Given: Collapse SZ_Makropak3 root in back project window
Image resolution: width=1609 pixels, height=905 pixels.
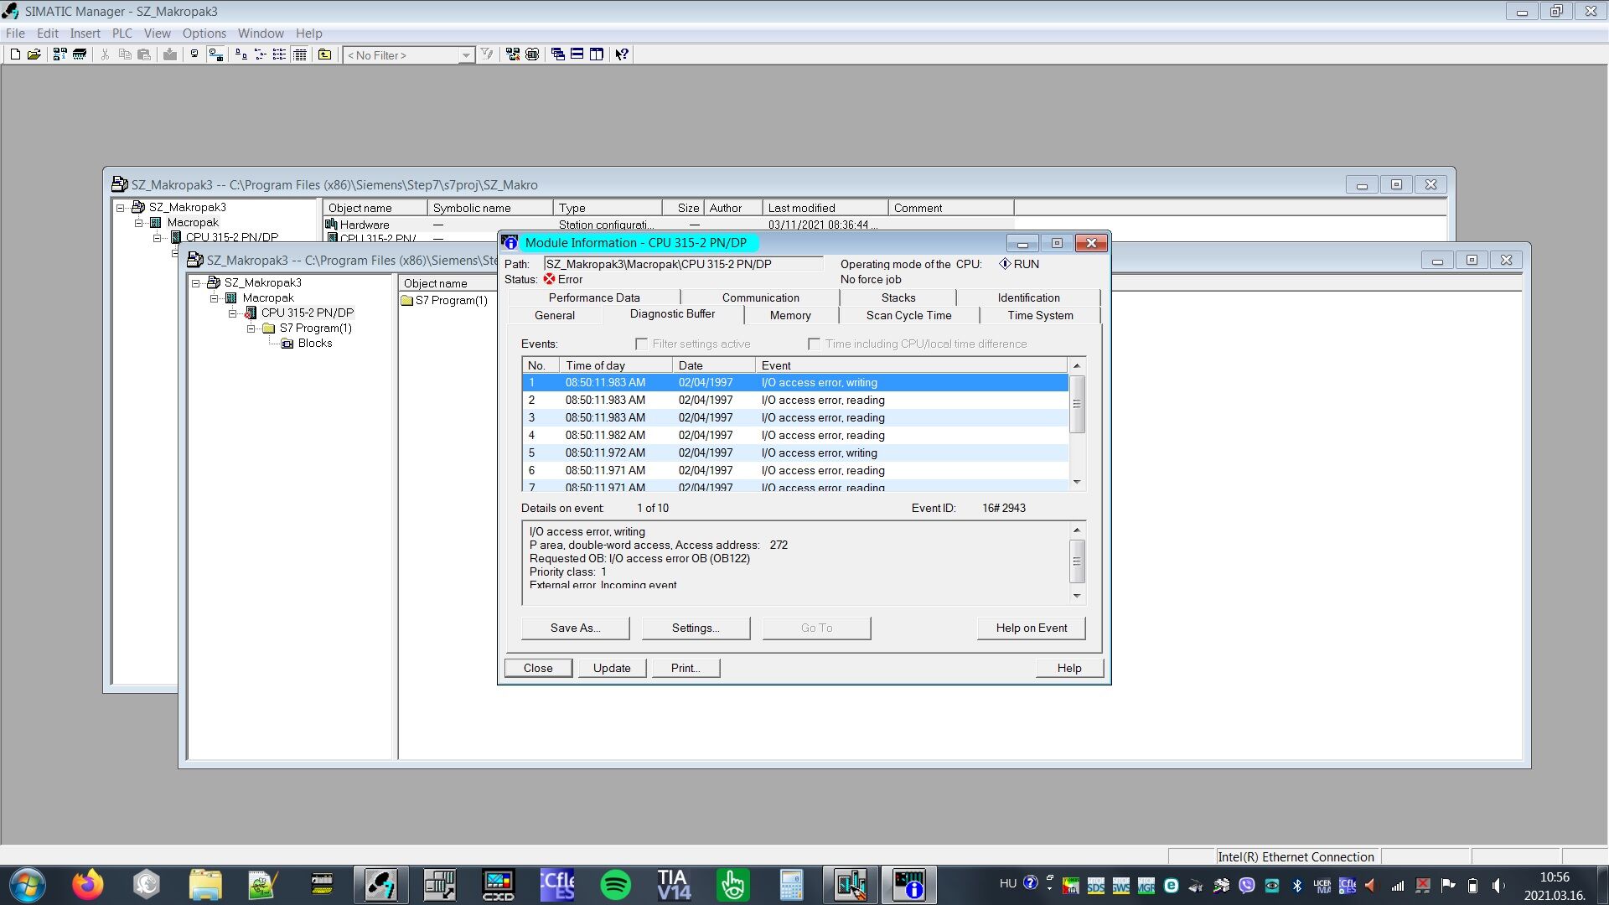Looking at the screenshot, I should tap(121, 208).
